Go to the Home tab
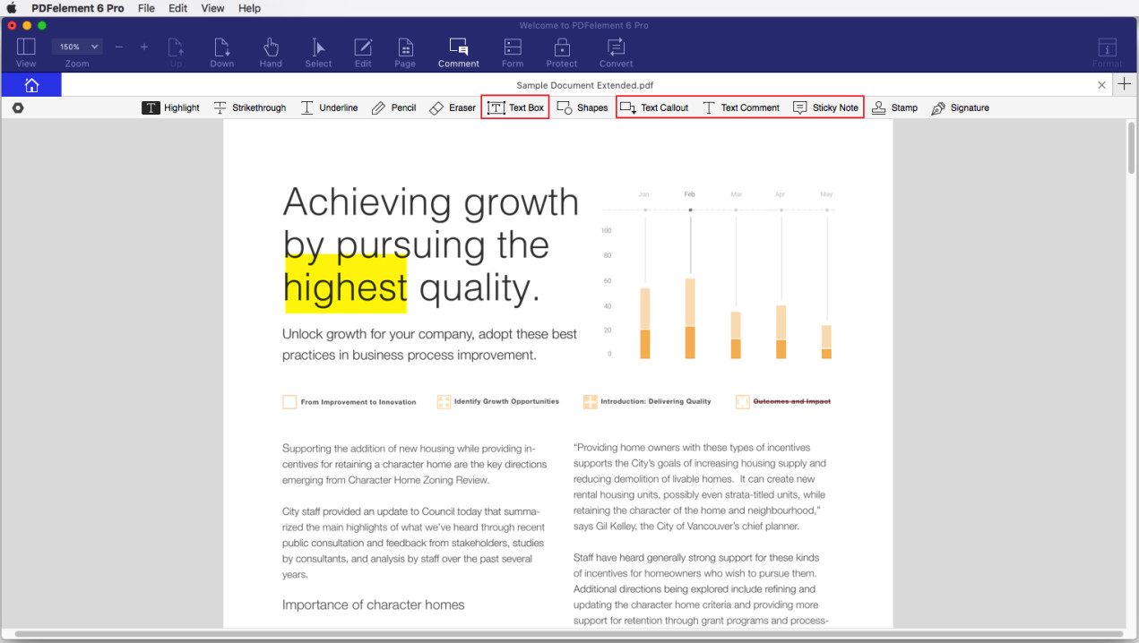The width and height of the screenshot is (1139, 643). [x=31, y=85]
